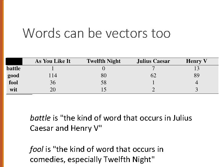Select the value 13 under Henry V
This screenshot has width=222, height=167.
click(x=196, y=68)
